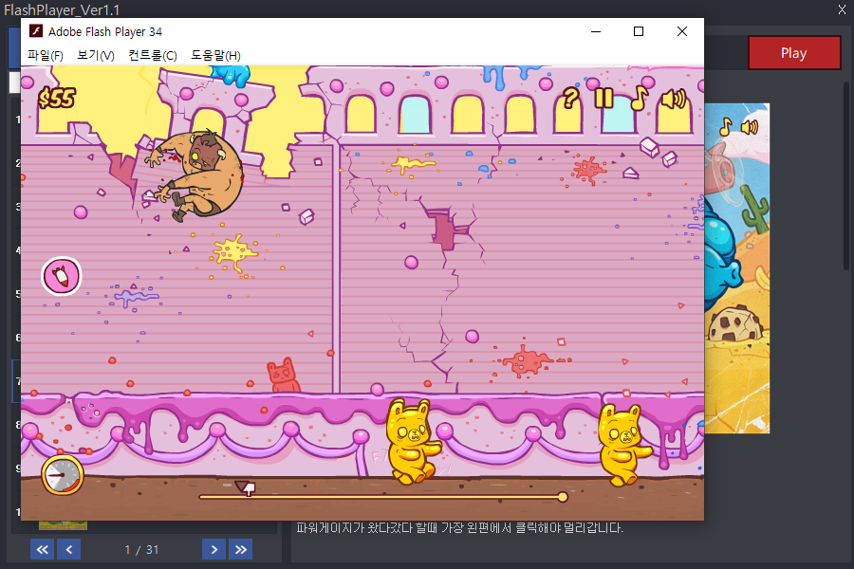Image resolution: width=854 pixels, height=569 pixels.
Task: Open the 컨트롤(C) menu
Action: tap(153, 56)
